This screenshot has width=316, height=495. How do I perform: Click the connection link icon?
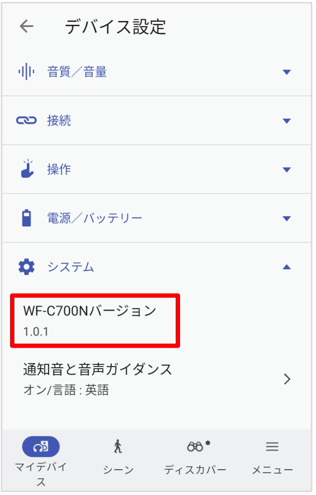pos(26,121)
